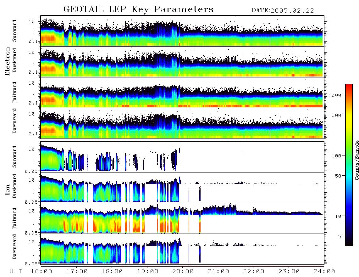Click inside the Ion Dawnward spectrogram plot
359x277 pixels.
click(x=182, y=249)
